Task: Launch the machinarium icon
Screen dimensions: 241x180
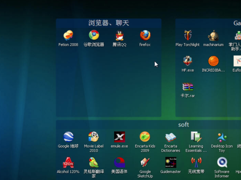Action: (x=213, y=35)
